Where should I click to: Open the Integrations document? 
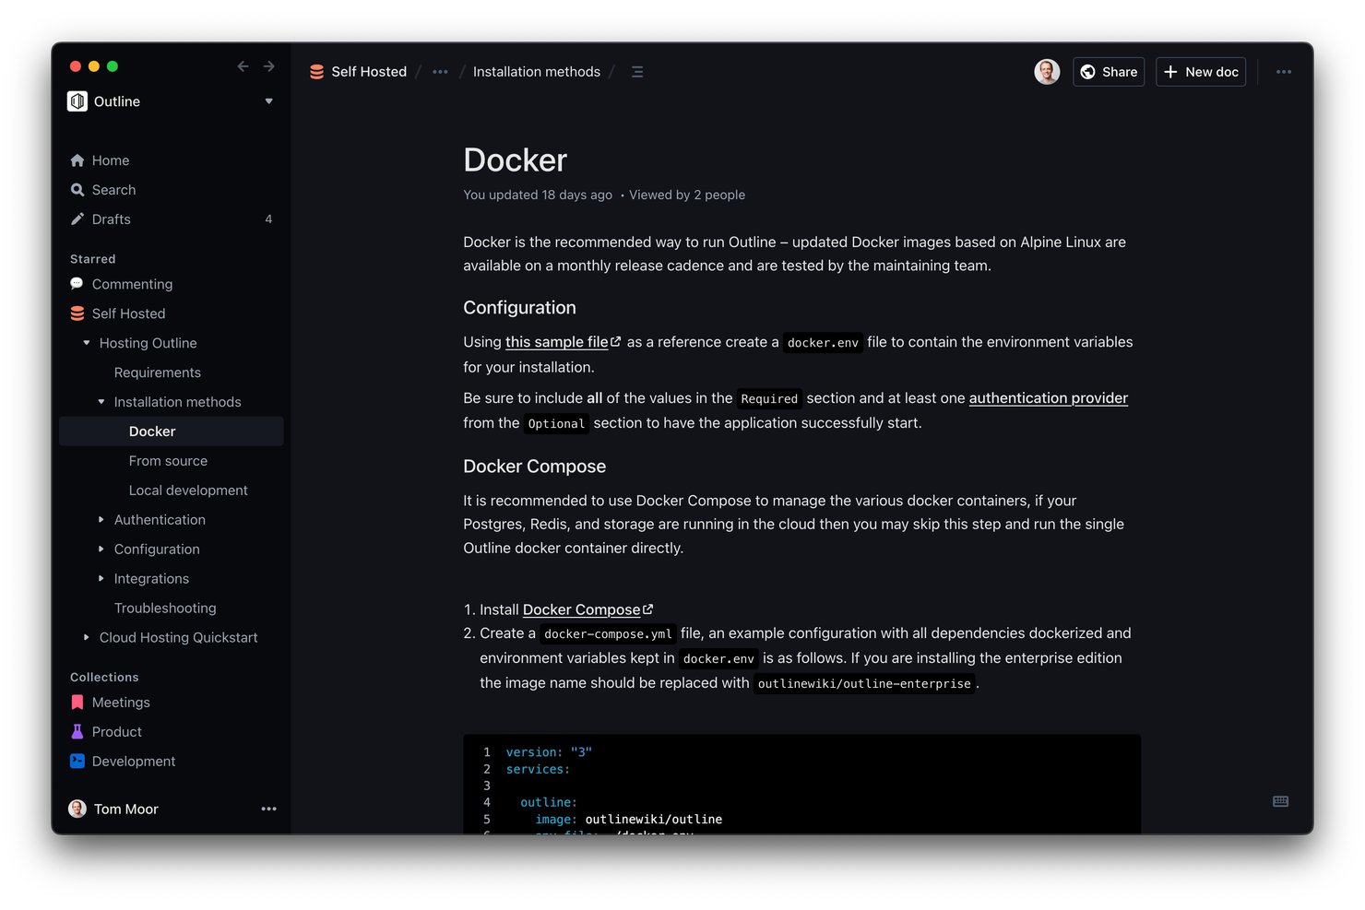tap(151, 579)
